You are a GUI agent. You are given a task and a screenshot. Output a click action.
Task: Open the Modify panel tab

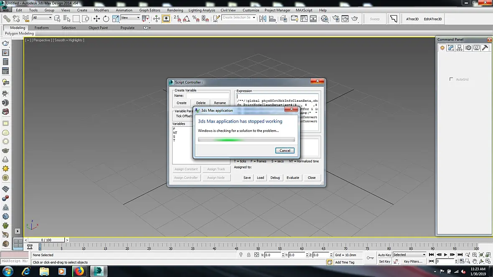[x=451, y=48]
